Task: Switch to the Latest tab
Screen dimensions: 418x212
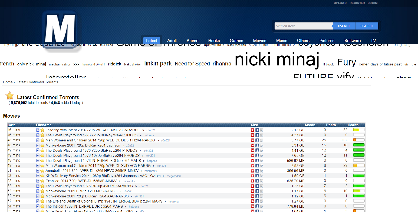Action: coord(152,41)
